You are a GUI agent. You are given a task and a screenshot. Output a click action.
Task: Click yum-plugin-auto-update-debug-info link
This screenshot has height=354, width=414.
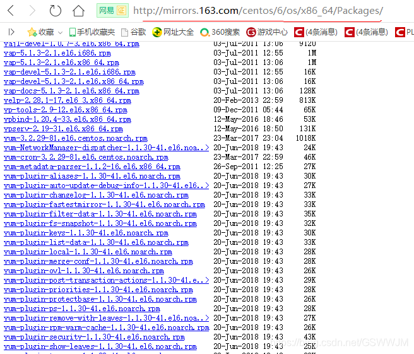[107, 186]
